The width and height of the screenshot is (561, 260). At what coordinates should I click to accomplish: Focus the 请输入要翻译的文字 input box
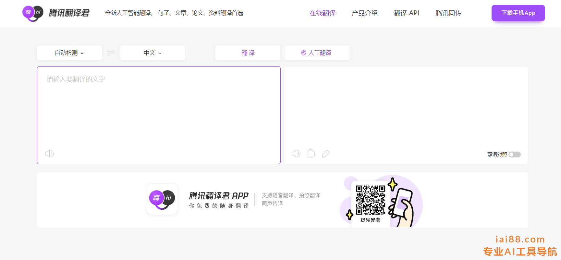pyautogui.click(x=159, y=115)
